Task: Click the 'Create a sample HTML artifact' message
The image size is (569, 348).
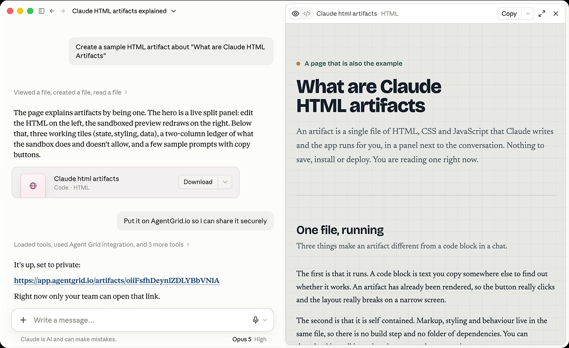Action: pos(171,51)
